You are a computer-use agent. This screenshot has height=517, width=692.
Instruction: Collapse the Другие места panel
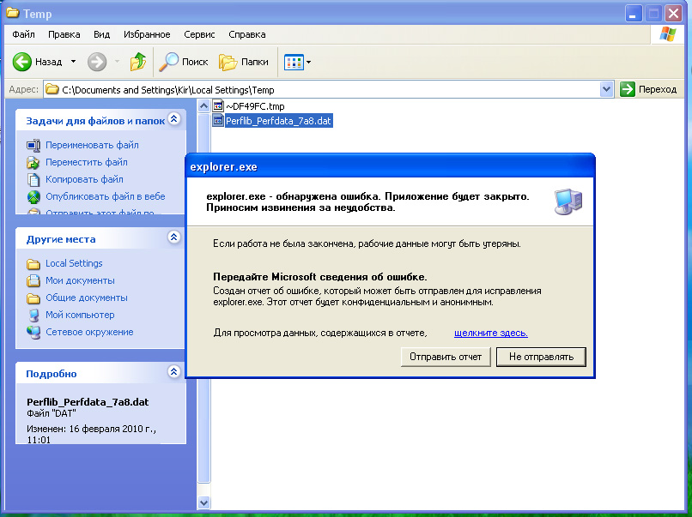pos(174,237)
